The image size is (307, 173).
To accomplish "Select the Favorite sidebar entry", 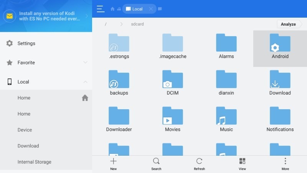I will (x=46, y=63).
